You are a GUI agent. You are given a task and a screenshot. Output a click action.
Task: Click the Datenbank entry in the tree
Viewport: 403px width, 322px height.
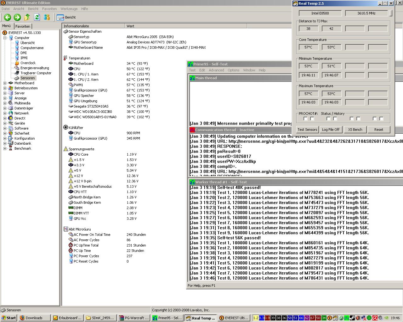(23, 143)
